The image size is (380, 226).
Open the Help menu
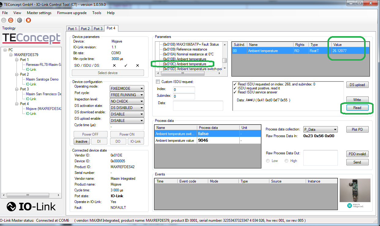pos(111,13)
